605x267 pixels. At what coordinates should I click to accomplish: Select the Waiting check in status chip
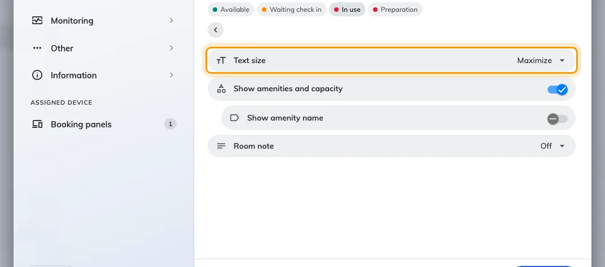[292, 10]
